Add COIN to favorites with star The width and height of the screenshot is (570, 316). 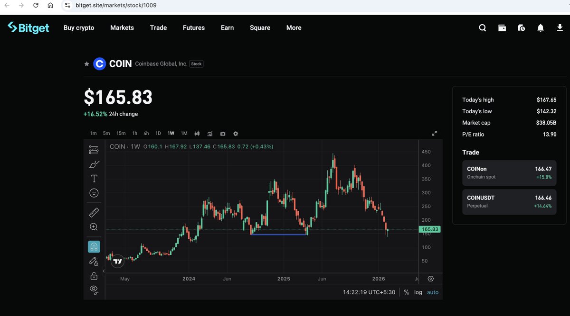pyautogui.click(x=86, y=63)
